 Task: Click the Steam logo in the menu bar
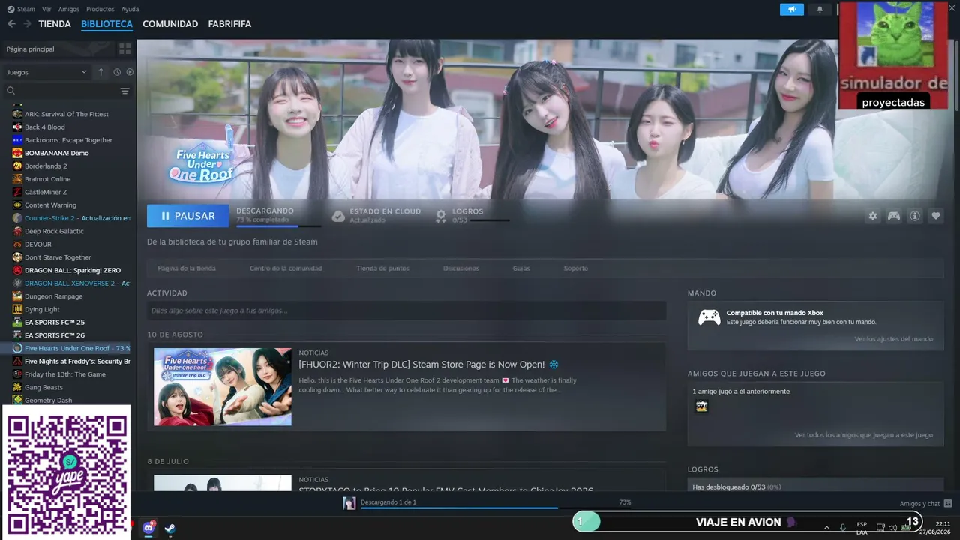[10, 9]
